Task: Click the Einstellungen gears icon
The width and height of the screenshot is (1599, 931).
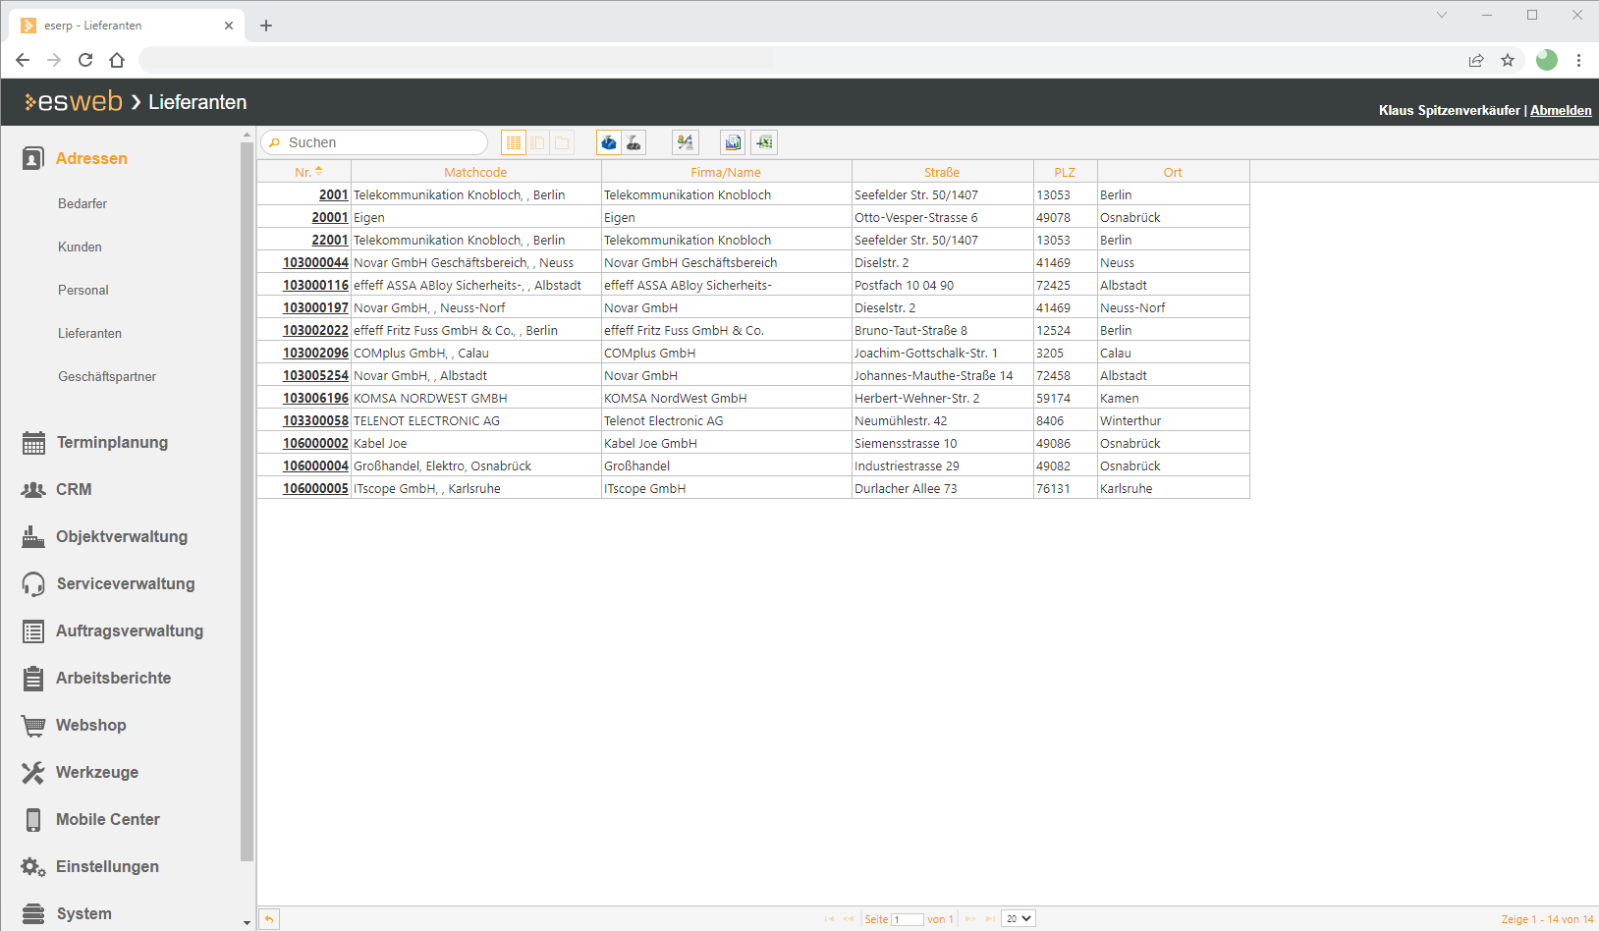Action: coord(33,866)
